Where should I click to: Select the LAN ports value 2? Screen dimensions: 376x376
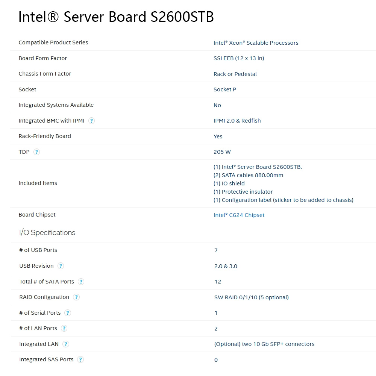(216, 329)
